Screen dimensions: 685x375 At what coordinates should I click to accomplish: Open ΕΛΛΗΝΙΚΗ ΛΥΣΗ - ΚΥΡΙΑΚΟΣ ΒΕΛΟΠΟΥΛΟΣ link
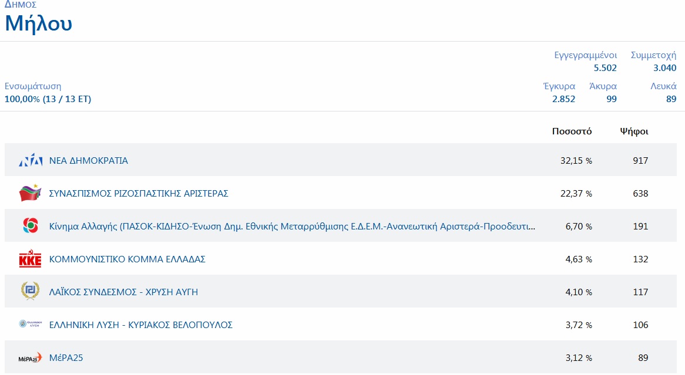141,325
